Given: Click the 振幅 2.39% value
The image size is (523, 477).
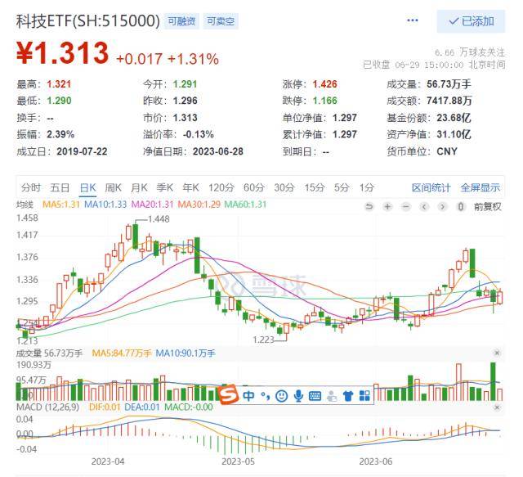Looking at the screenshot, I should (x=60, y=135).
